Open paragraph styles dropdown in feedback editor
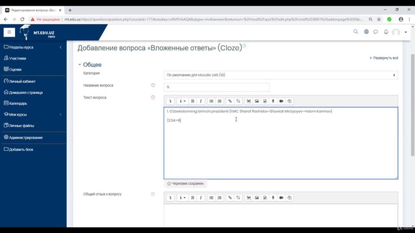The width and height of the screenshot is (415, 233). click(x=182, y=197)
